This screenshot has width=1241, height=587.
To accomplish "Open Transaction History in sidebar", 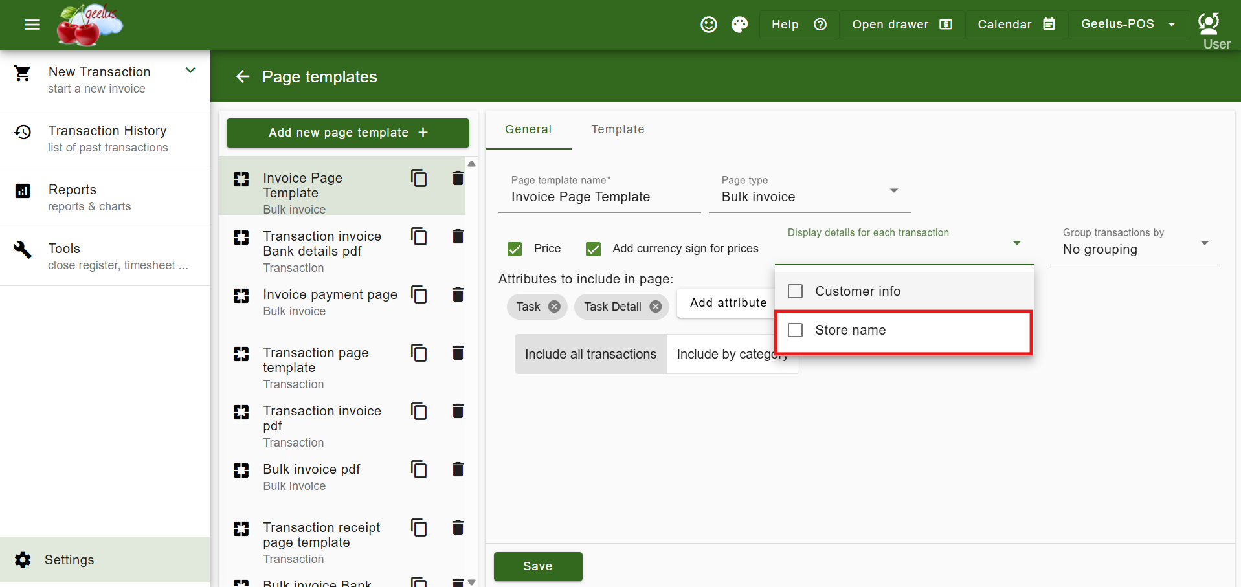I will 107,138.
